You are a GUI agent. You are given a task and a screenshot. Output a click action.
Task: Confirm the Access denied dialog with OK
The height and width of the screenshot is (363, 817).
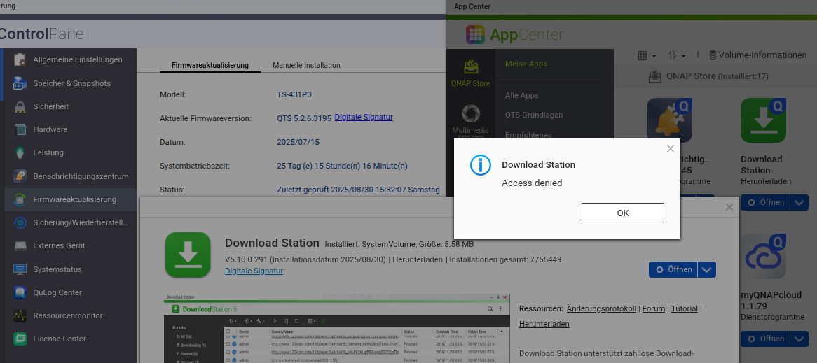623,213
